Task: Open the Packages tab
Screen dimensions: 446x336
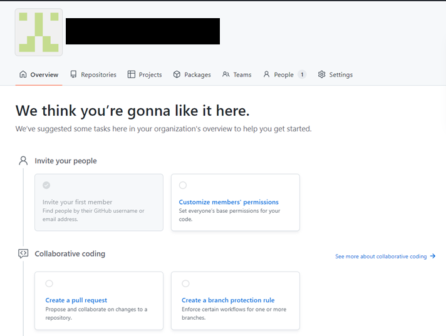Action: pos(192,74)
